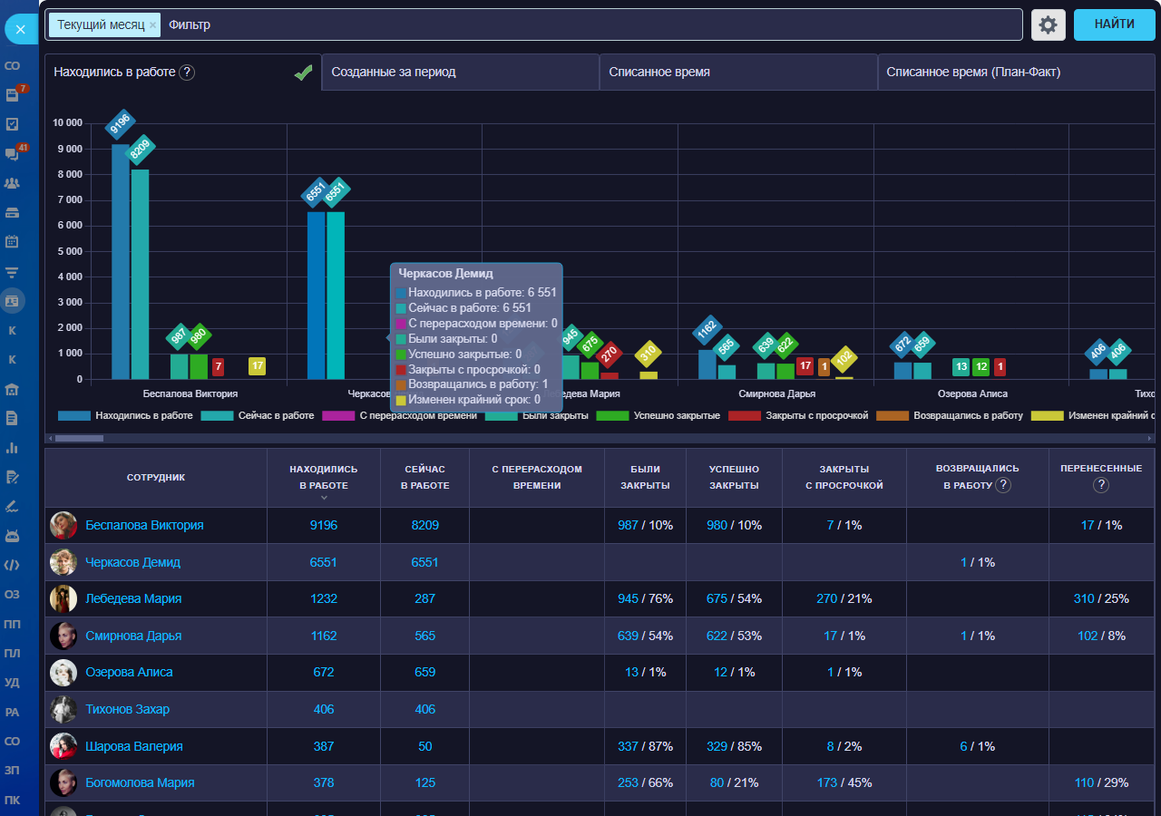Viewport: 1161px width, 816px height.
Task: Open the employees group icon in sidebar
Action: [x=13, y=183]
